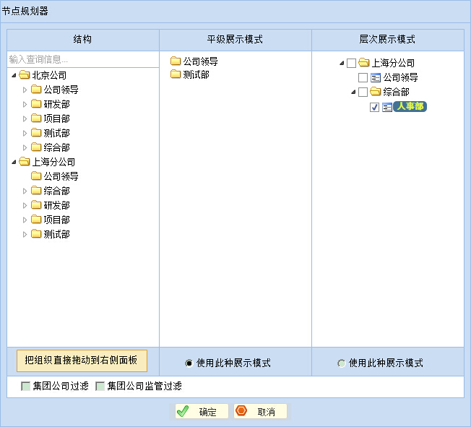
Task: Click the 综合部 folder icon in hierarchy panel
Action: tap(375, 92)
